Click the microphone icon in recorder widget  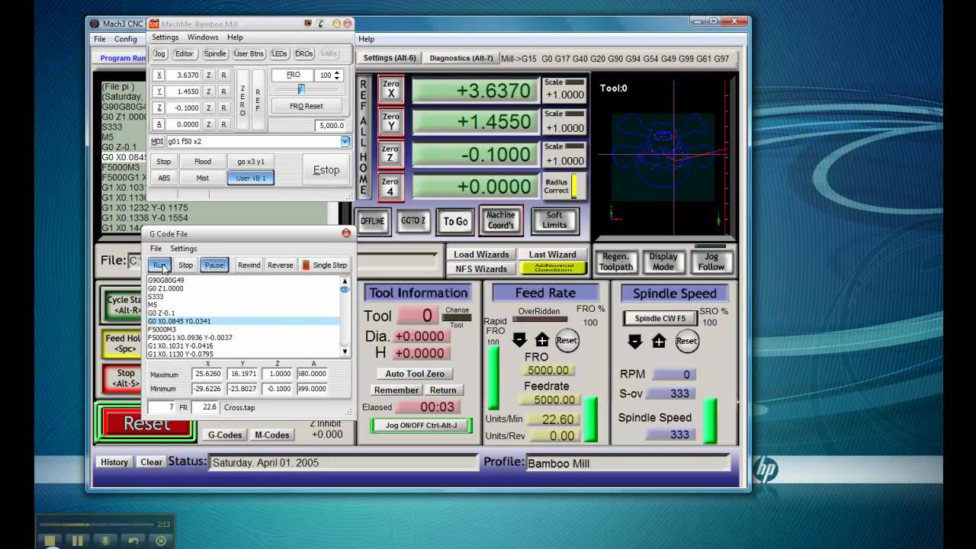(105, 541)
